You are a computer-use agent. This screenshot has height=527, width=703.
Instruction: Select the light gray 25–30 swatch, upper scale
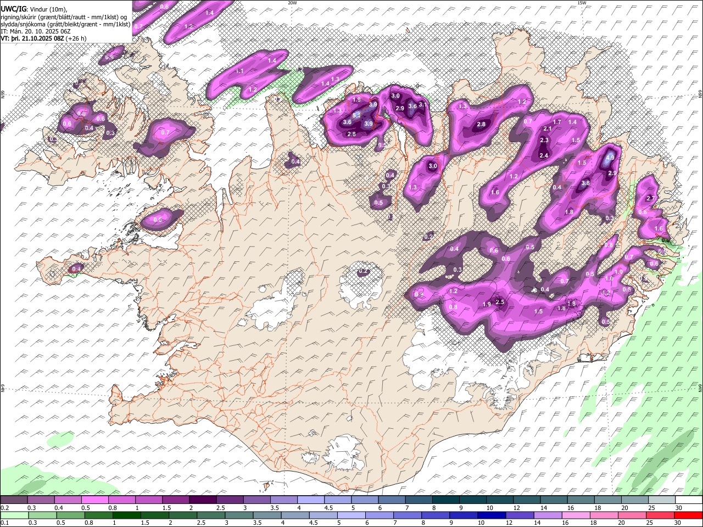click(662, 500)
